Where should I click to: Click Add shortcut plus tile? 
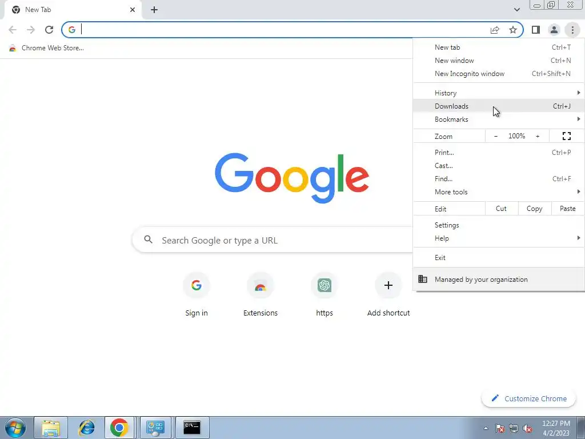click(x=388, y=295)
